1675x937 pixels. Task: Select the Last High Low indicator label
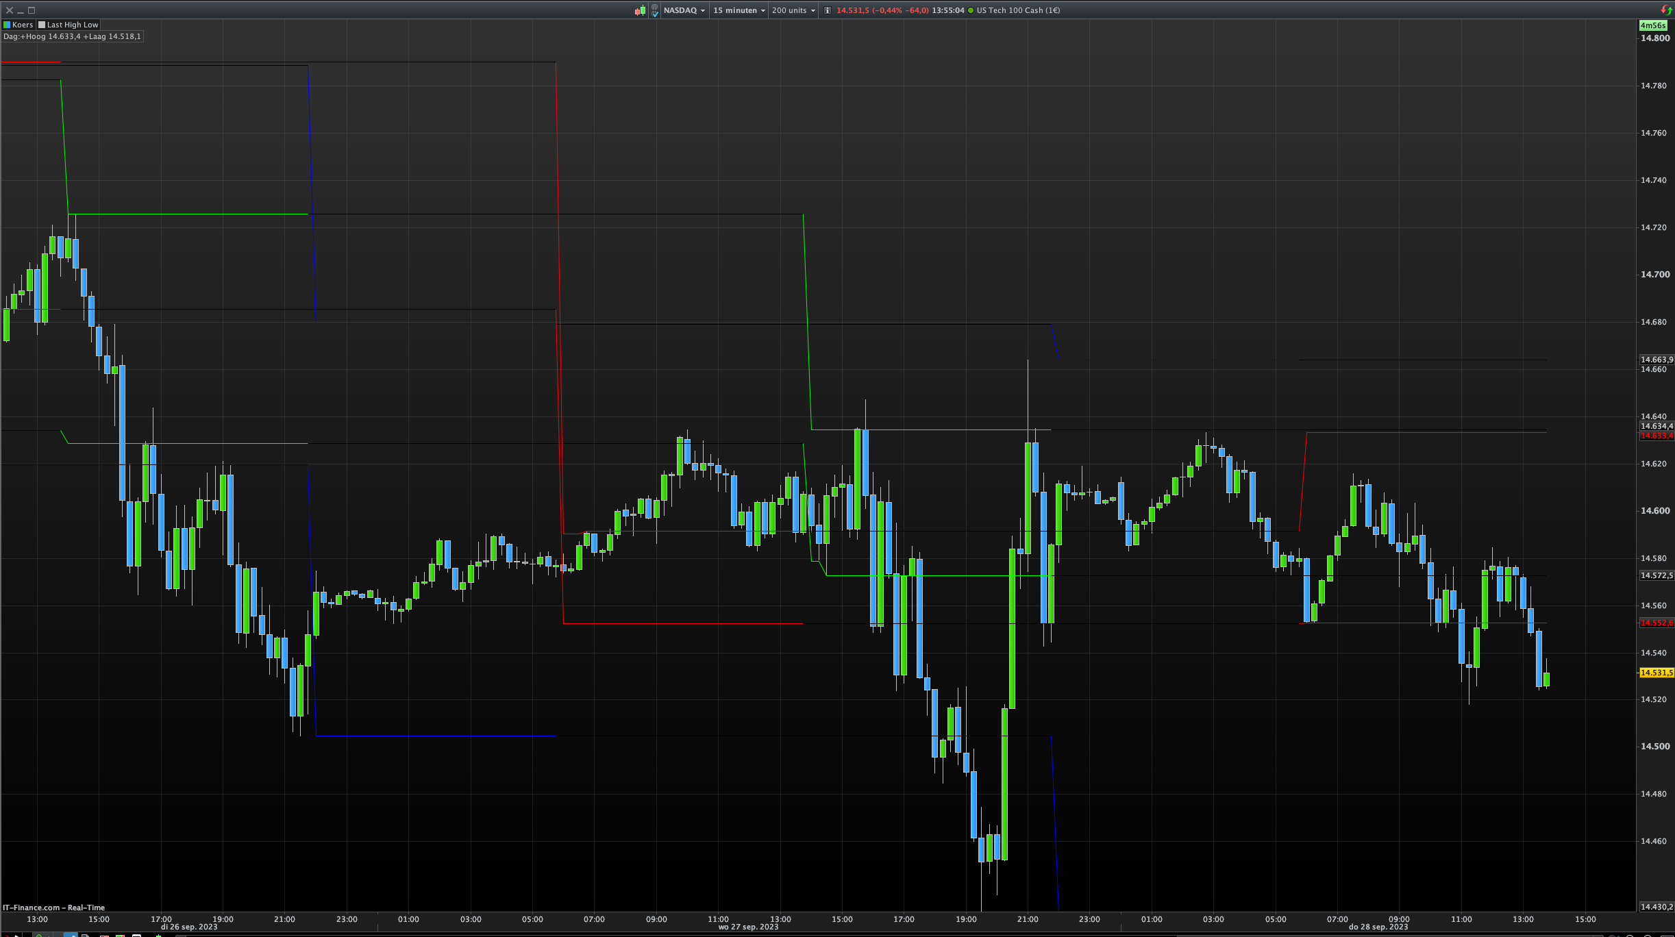tap(73, 25)
